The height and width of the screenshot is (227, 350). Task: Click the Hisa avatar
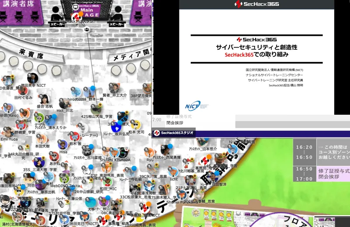[x=63, y=145]
